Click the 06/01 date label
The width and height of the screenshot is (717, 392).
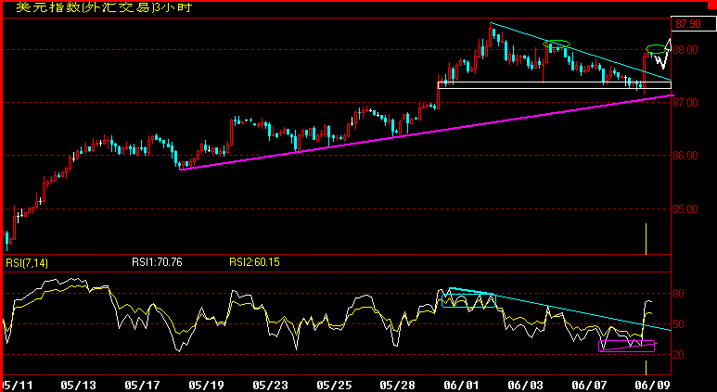click(462, 386)
